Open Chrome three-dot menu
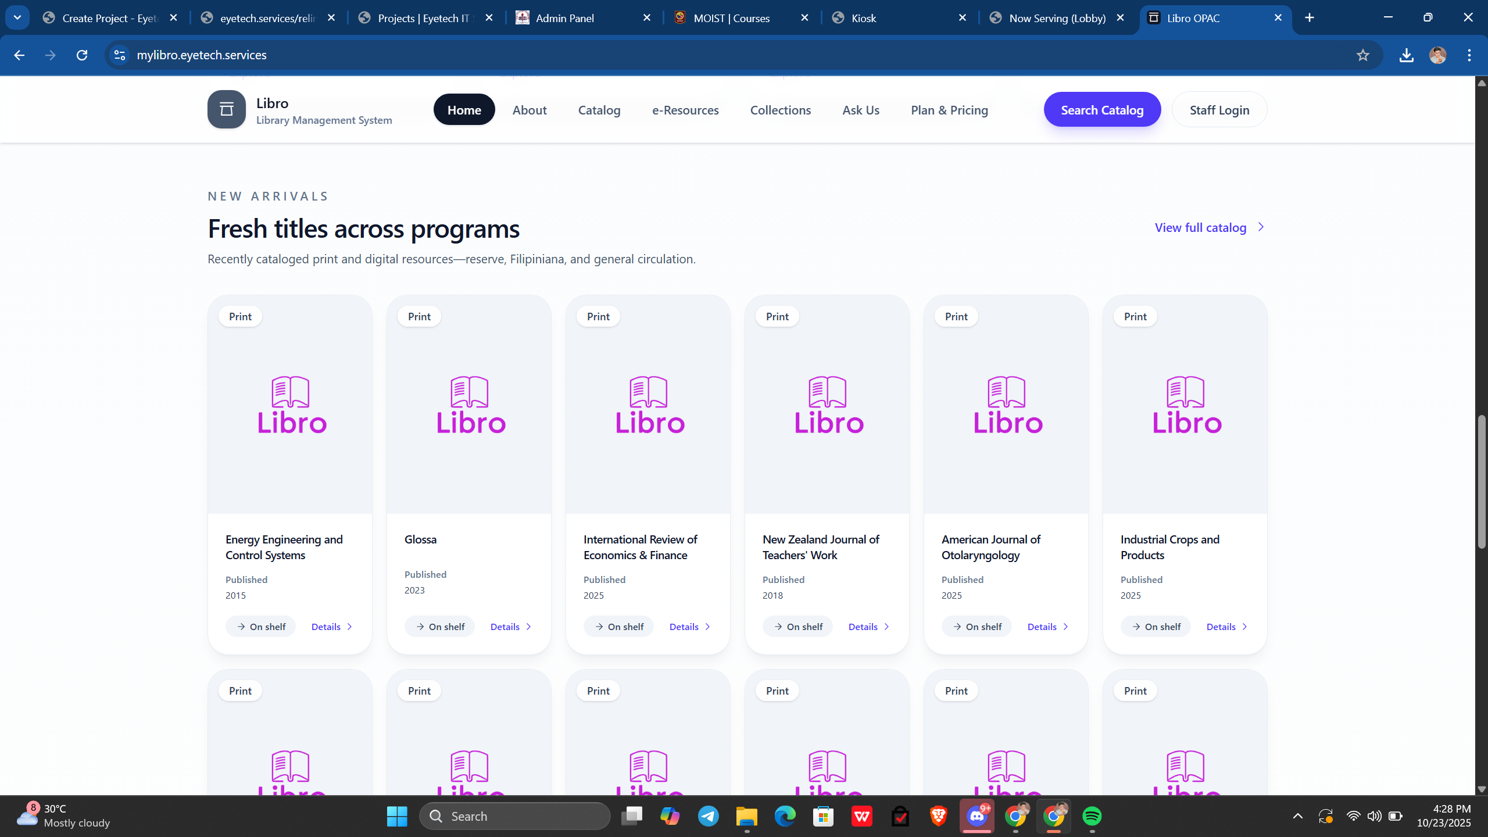1488x837 pixels. 1469,55
